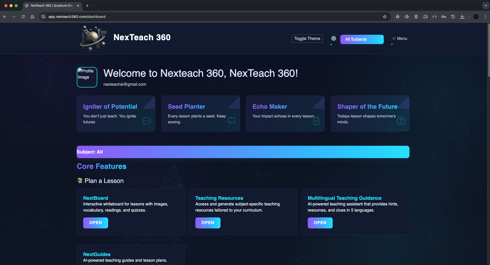
Task: Click chat bubble icon on Igniter card
Action: click(147, 121)
